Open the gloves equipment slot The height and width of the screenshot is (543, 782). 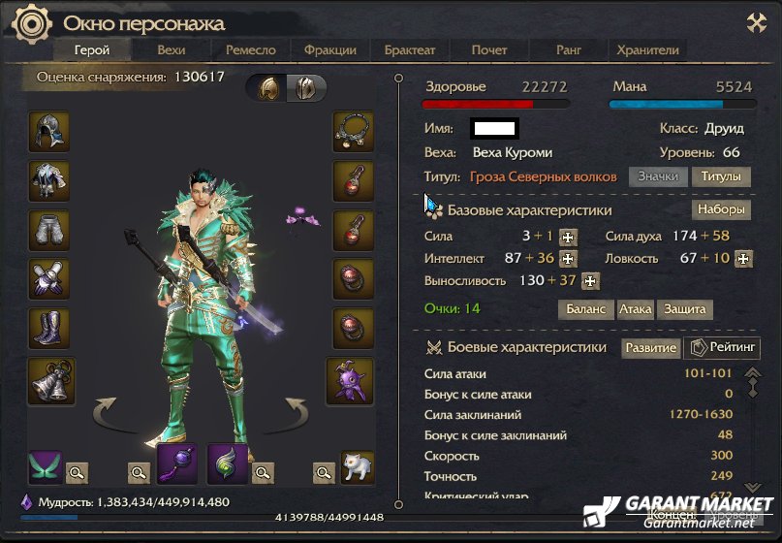[48, 279]
